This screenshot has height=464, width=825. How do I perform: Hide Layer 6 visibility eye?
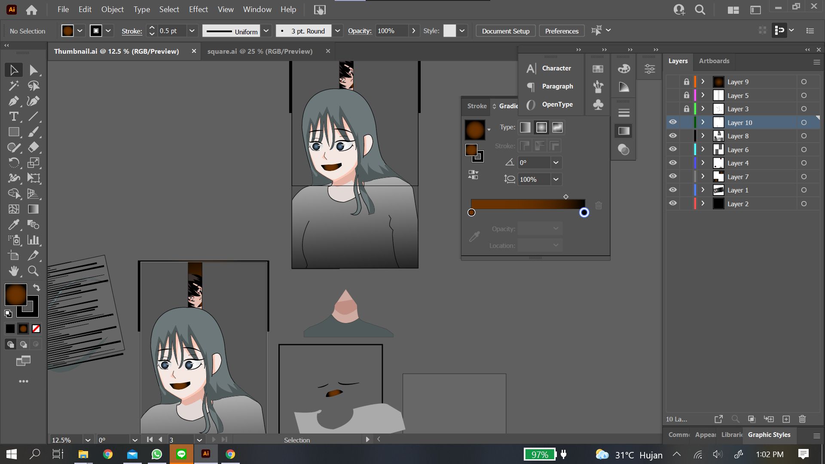tap(673, 150)
